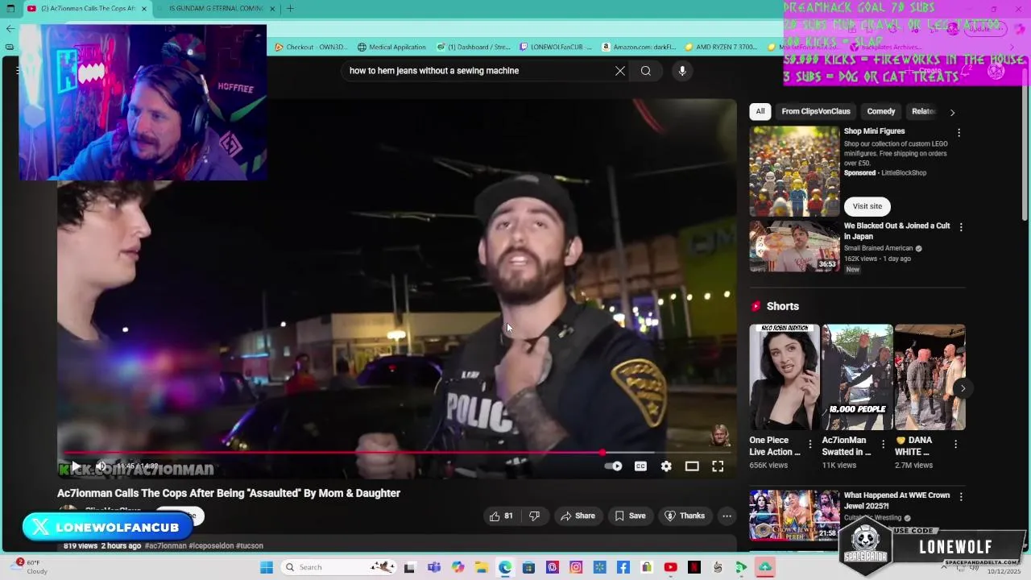Click the Share button
This screenshot has width=1031, height=580.
pos(578,516)
